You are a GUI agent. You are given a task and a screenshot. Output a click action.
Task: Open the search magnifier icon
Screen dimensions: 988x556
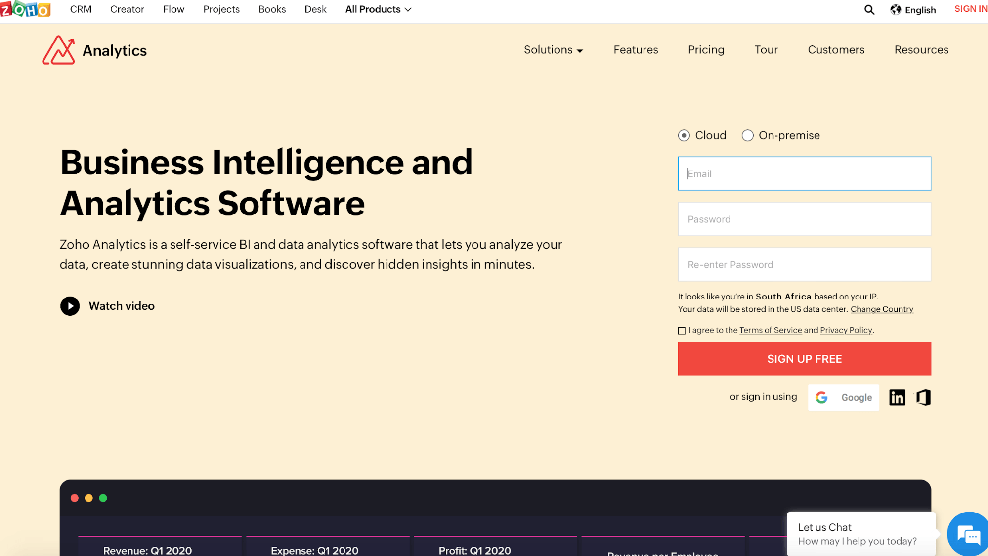pos(869,10)
